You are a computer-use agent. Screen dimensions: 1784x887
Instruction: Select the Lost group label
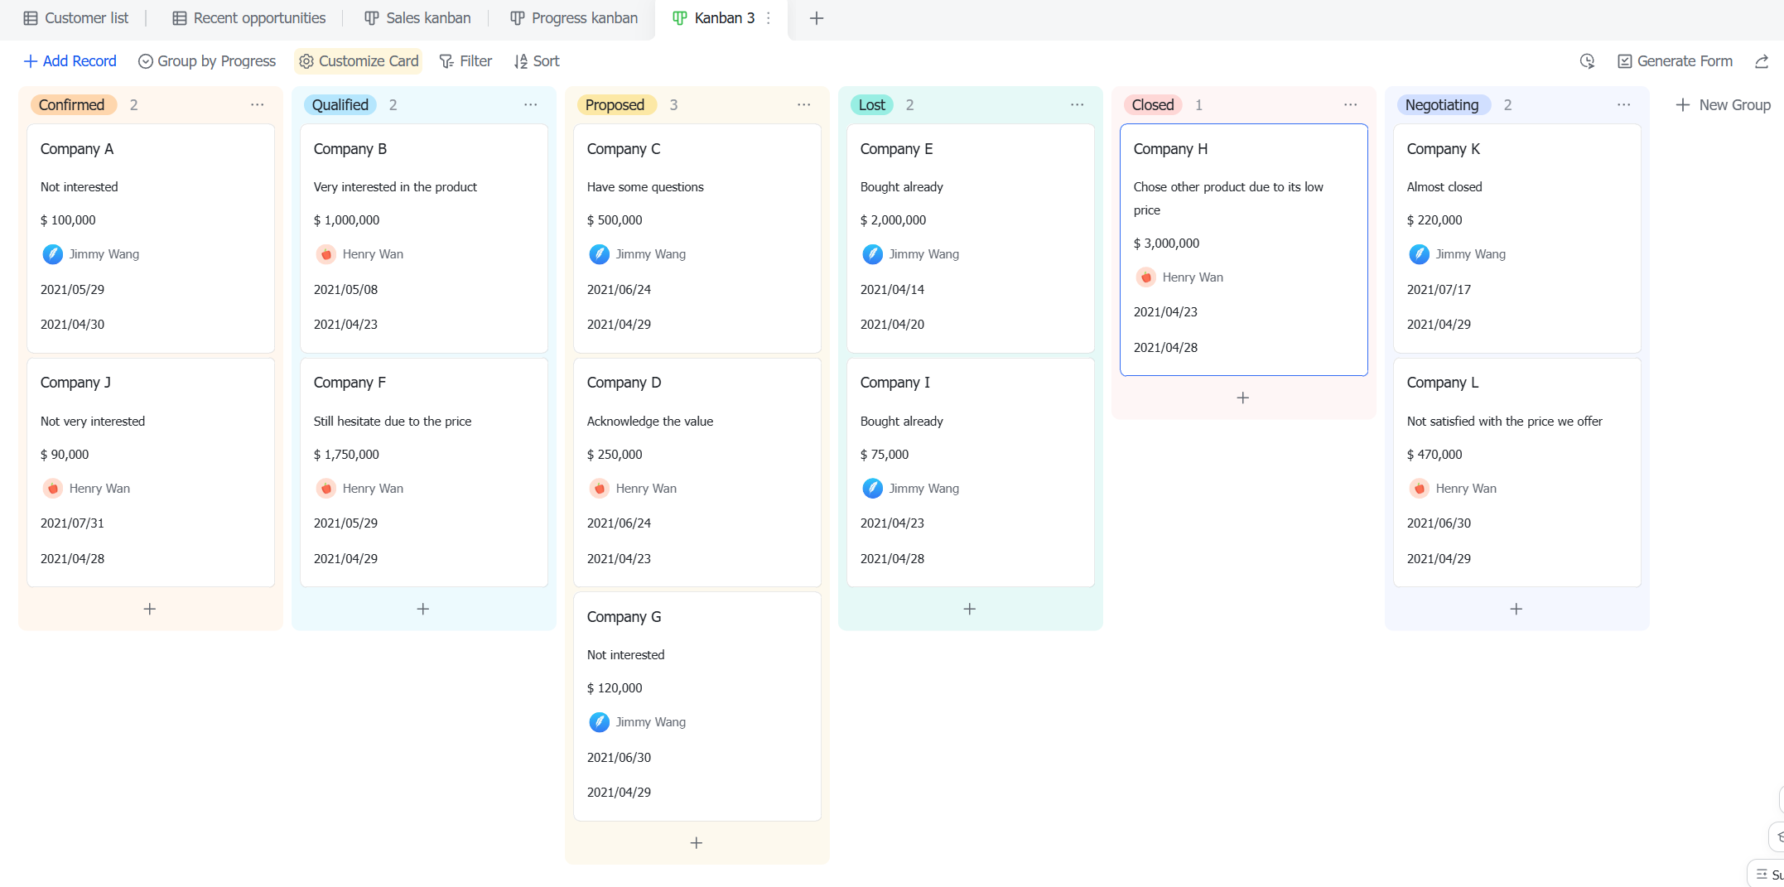[x=872, y=105]
